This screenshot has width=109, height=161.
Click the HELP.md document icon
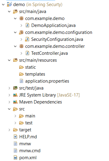[x=15, y=137]
